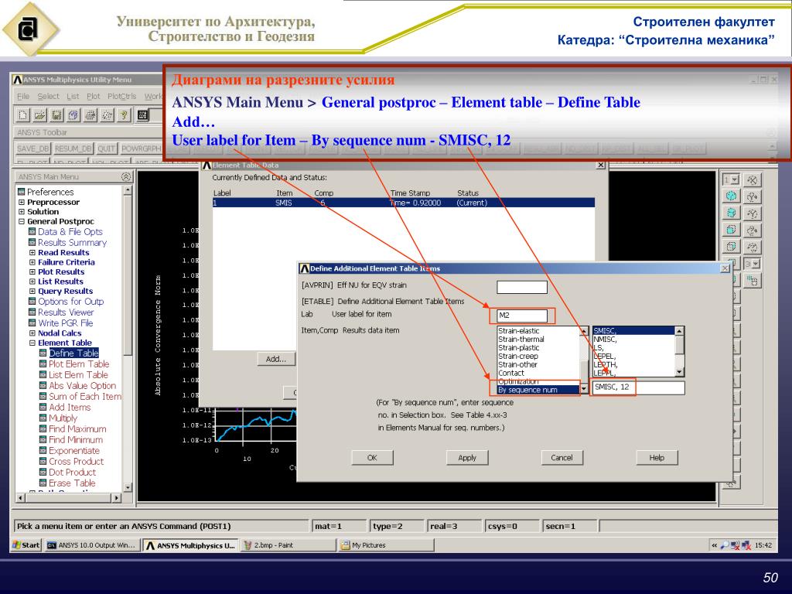Click the QUIT toolbar button
792x594 pixels.
coord(107,148)
